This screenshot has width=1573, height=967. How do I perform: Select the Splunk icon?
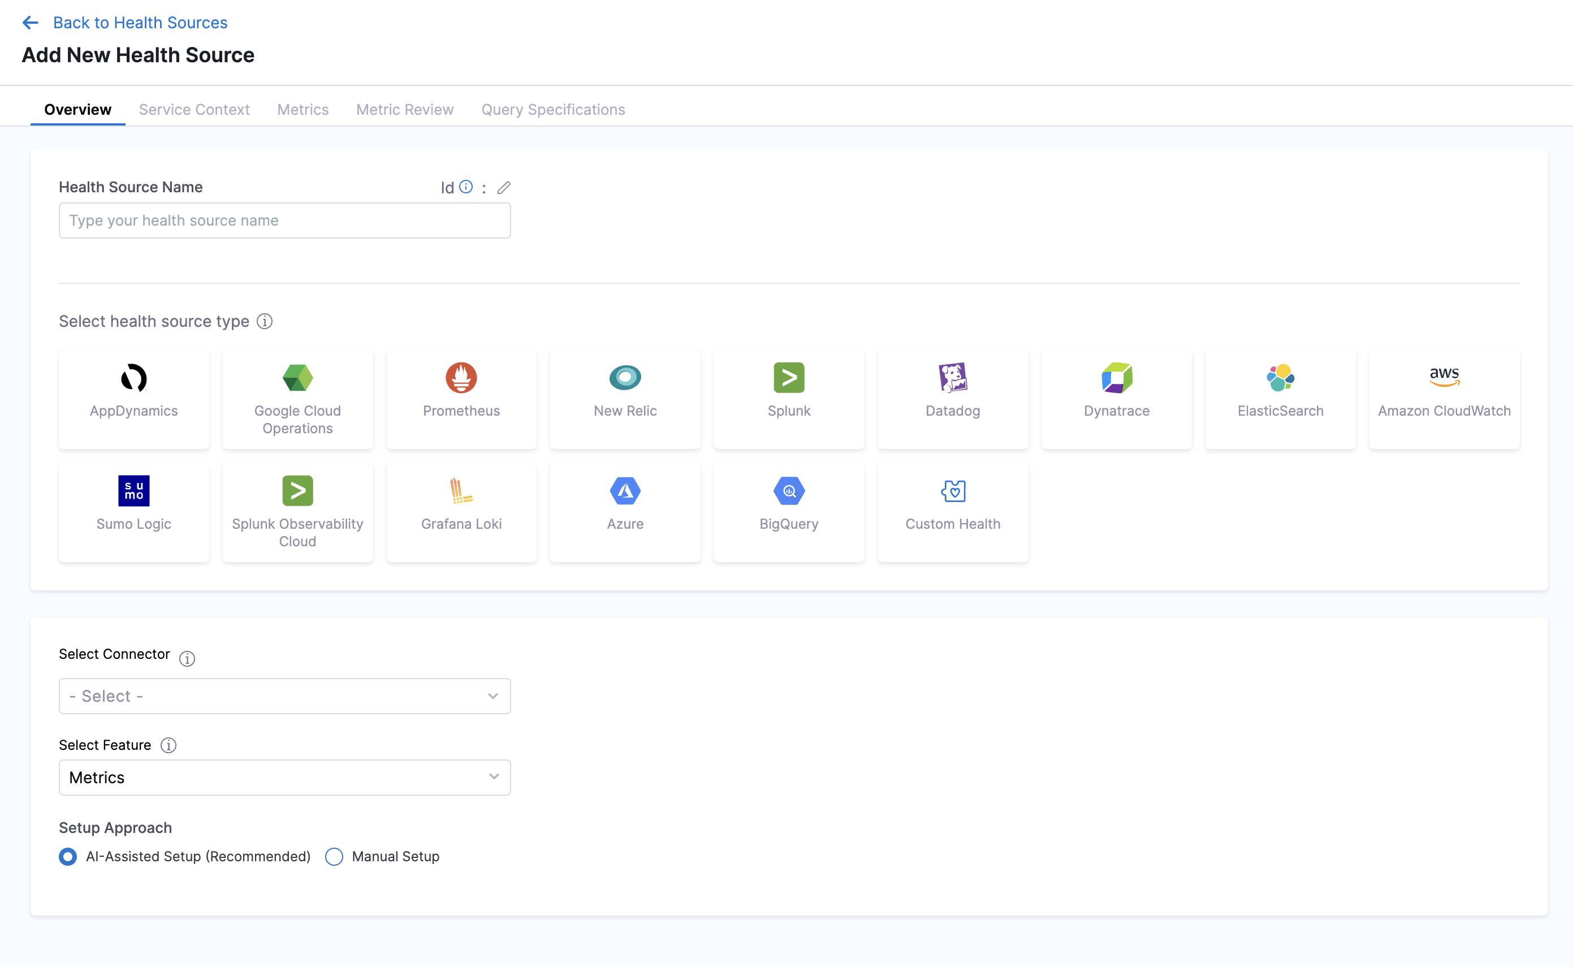789,377
